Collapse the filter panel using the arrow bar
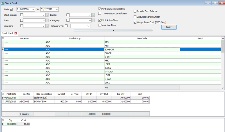The width and height of the screenshot is (225, 132). [x=113, y=30]
